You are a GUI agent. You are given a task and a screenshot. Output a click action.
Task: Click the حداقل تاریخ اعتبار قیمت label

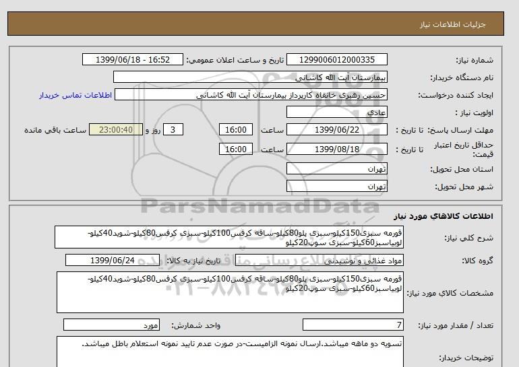click(x=464, y=149)
